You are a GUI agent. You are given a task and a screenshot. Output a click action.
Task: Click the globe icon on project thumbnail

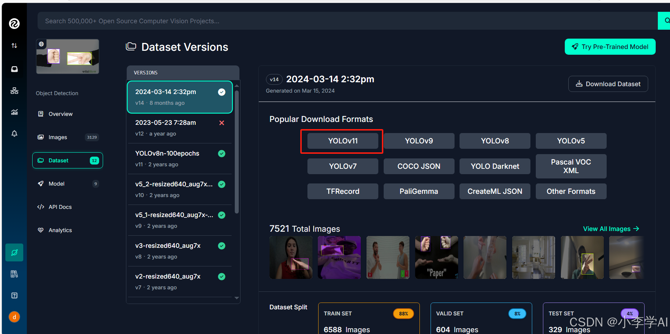pyautogui.click(x=42, y=44)
